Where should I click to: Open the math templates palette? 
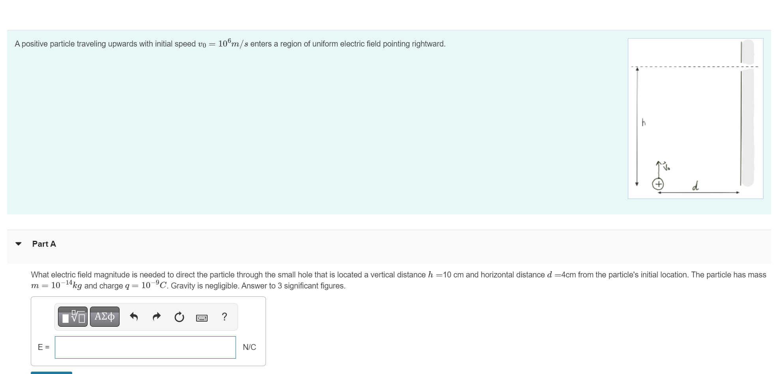73,316
